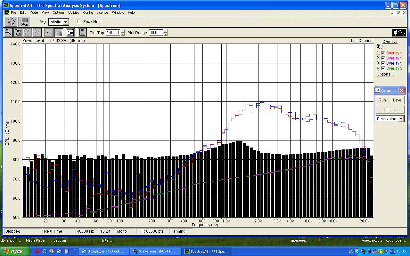Decrease Plot Top with down arrow

123,34
